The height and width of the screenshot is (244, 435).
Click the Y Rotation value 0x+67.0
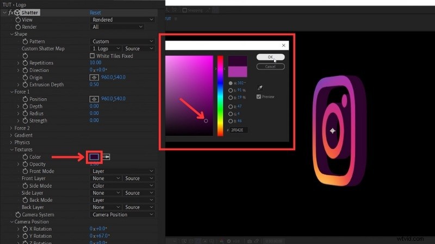[100, 236]
